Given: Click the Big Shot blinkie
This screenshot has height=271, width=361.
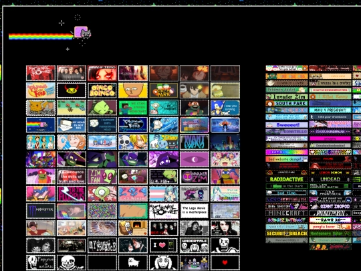Looking at the screenshot, I should coord(287,207).
